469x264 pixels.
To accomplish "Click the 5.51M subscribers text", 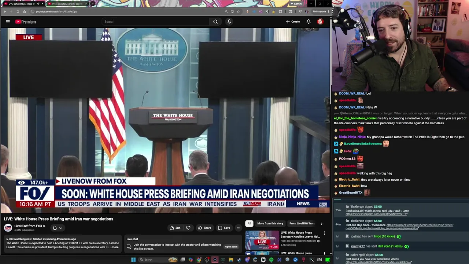I will pos(24,230).
